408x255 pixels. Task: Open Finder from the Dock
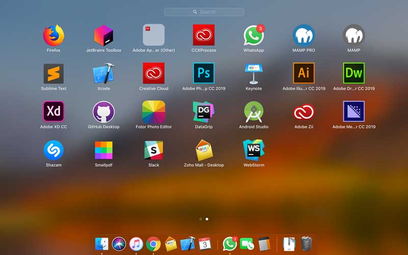(x=101, y=244)
